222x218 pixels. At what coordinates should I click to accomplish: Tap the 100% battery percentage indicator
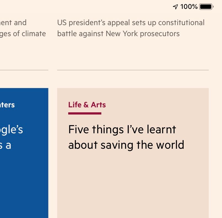pyautogui.click(x=189, y=7)
